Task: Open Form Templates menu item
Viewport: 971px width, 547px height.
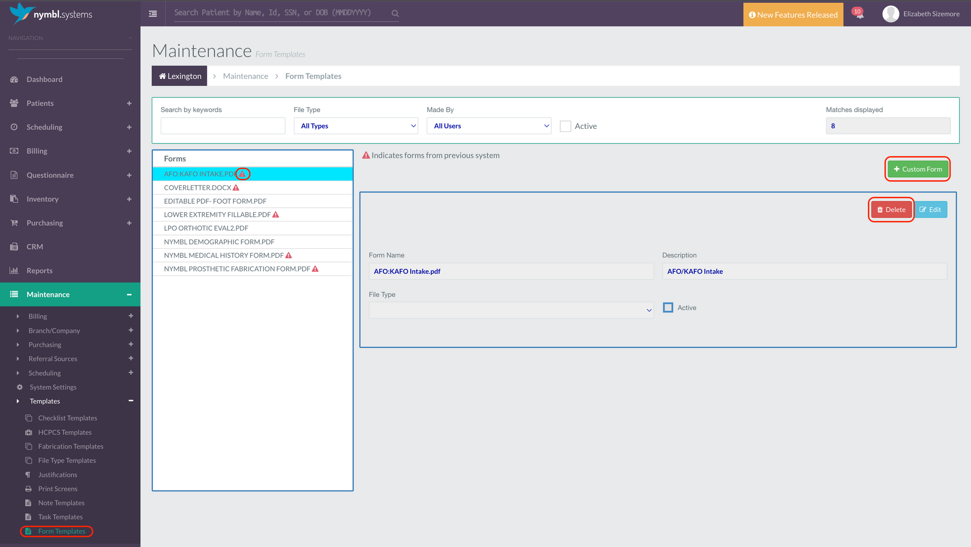Action: click(62, 531)
